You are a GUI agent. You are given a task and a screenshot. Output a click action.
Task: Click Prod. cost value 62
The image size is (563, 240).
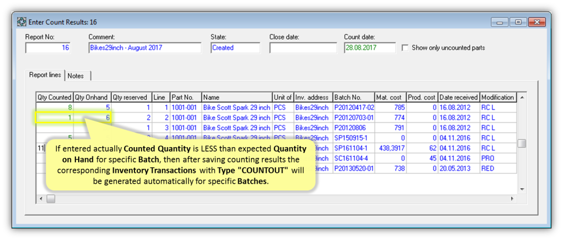(x=422, y=148)
